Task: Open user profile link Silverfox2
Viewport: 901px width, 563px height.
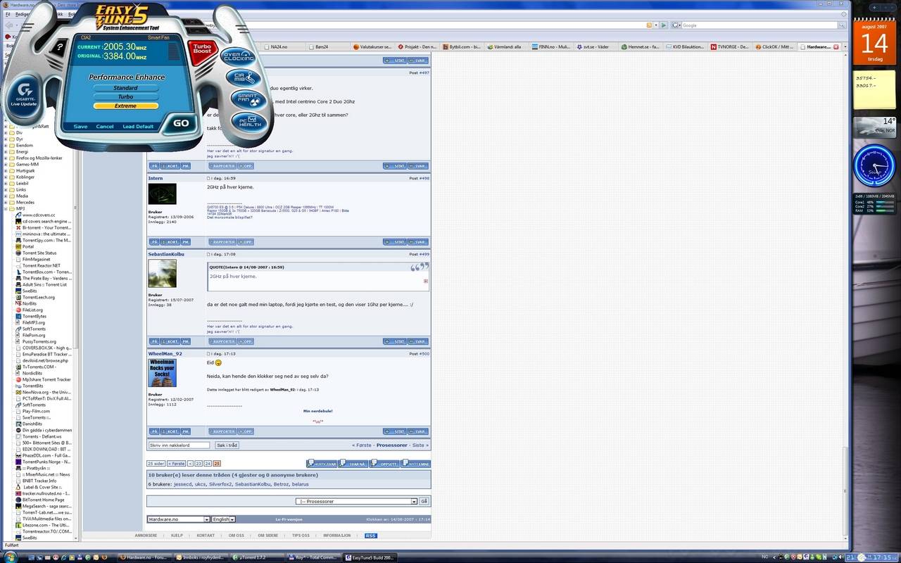Action: (x=220, y=484)
